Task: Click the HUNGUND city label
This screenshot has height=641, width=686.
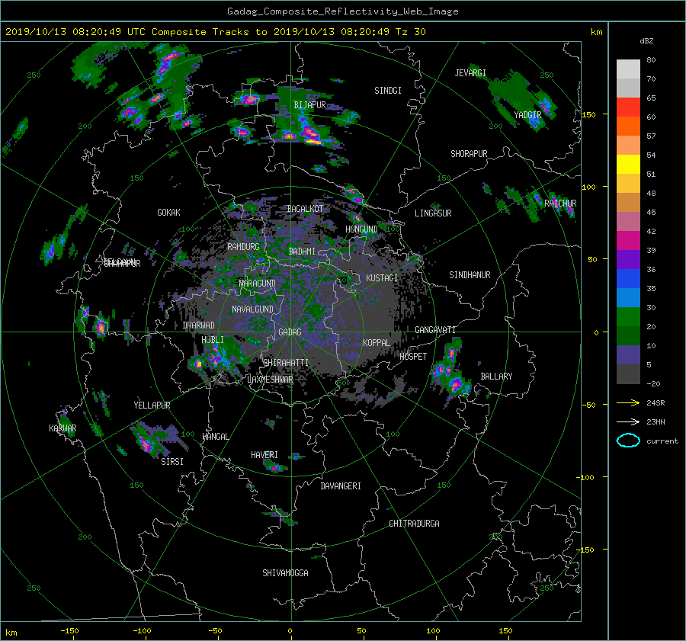Action: (x=361, y=229)
